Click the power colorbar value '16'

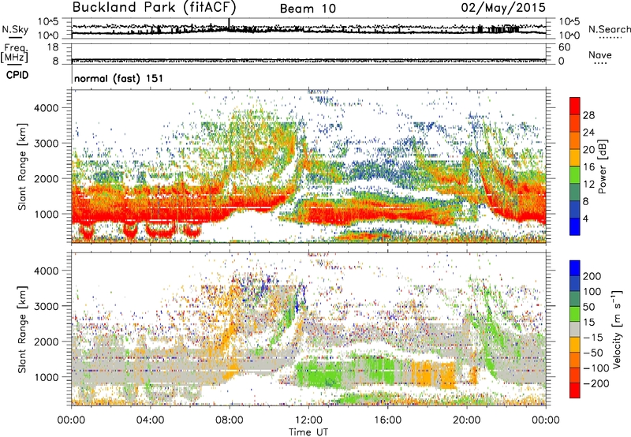(x=588, y=167)
